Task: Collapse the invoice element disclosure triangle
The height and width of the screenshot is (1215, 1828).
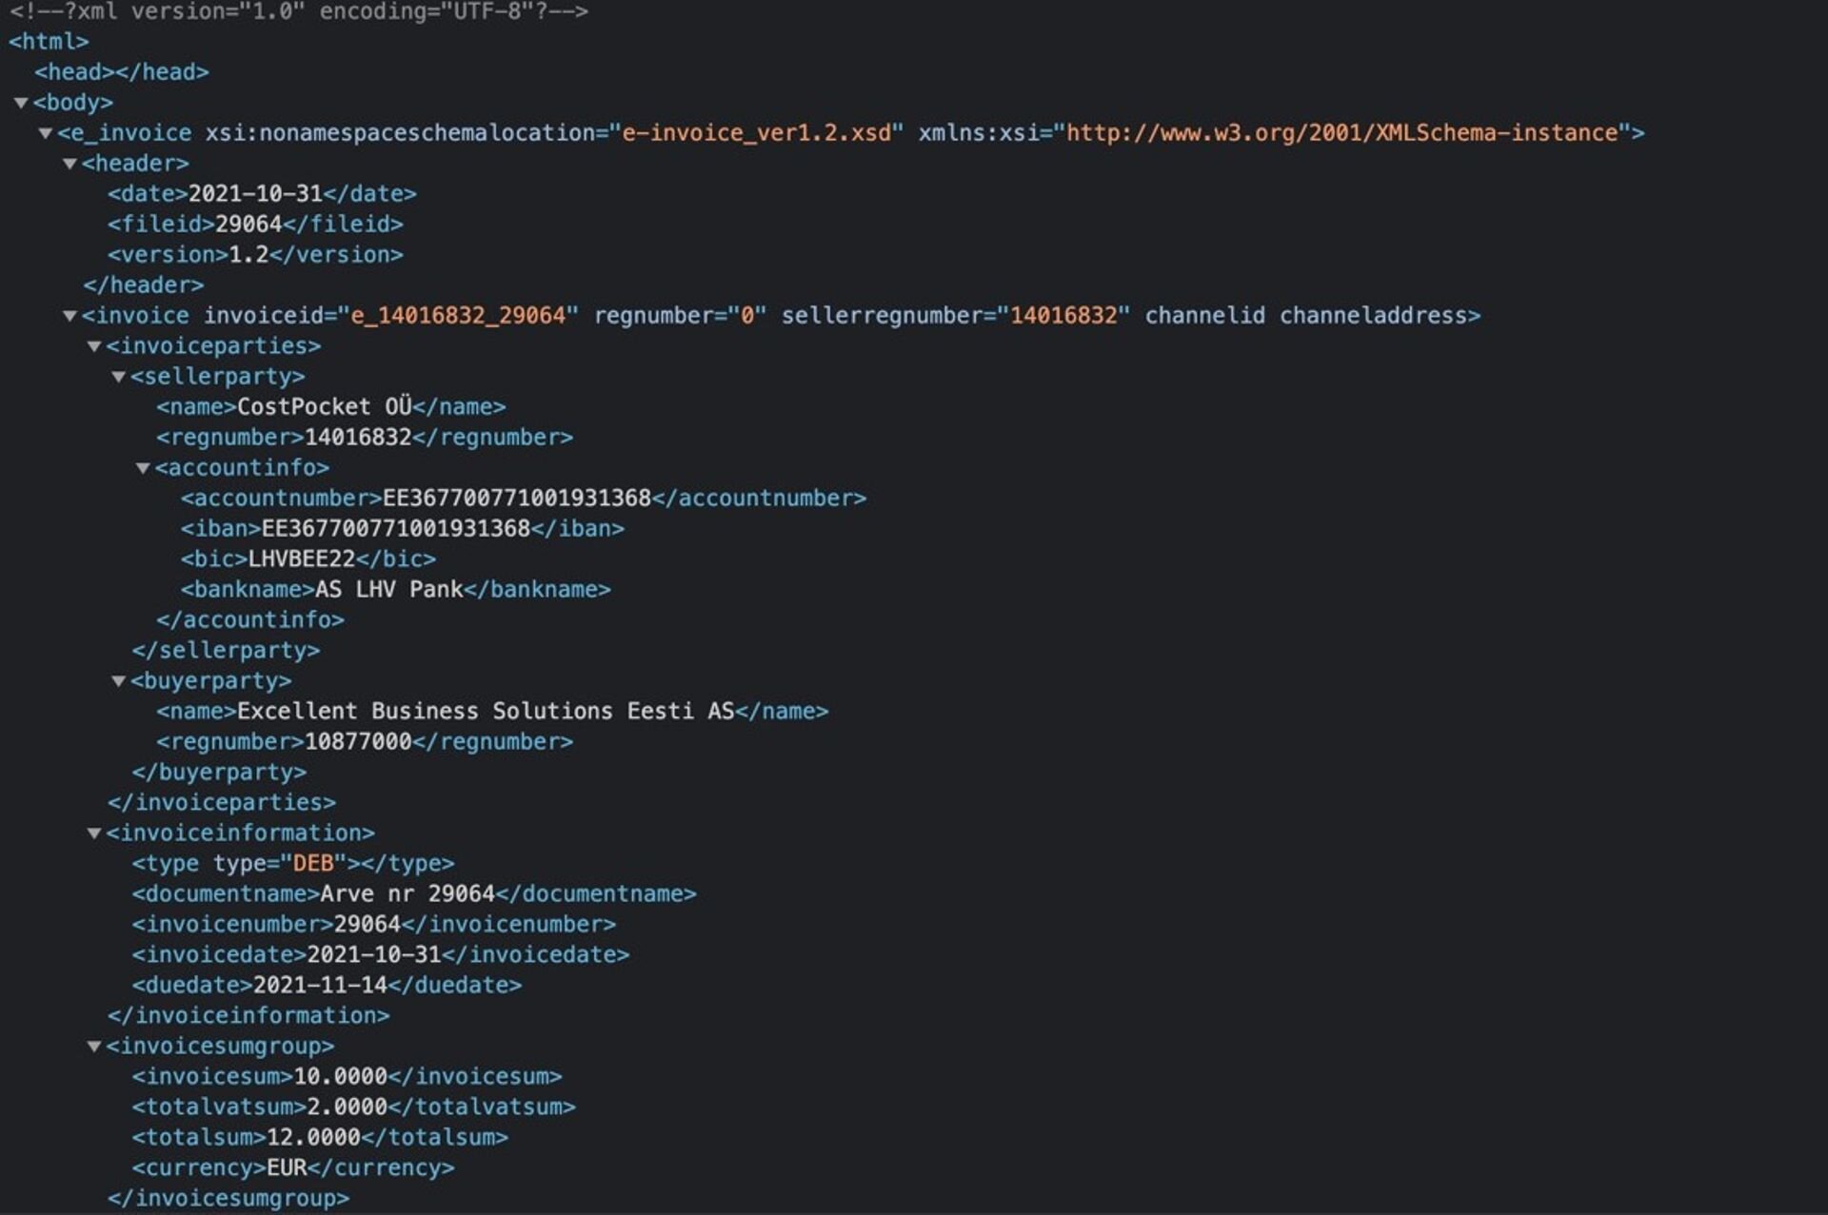Action: click(70, 316)
